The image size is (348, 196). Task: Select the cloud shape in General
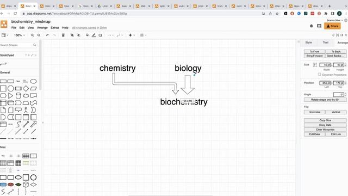pos(26,96)
